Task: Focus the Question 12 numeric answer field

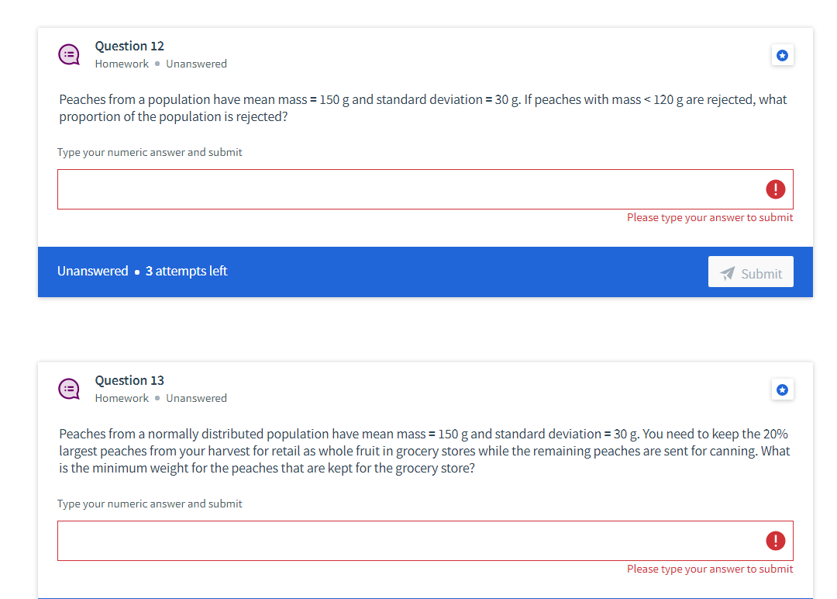Action: (425, 189)
